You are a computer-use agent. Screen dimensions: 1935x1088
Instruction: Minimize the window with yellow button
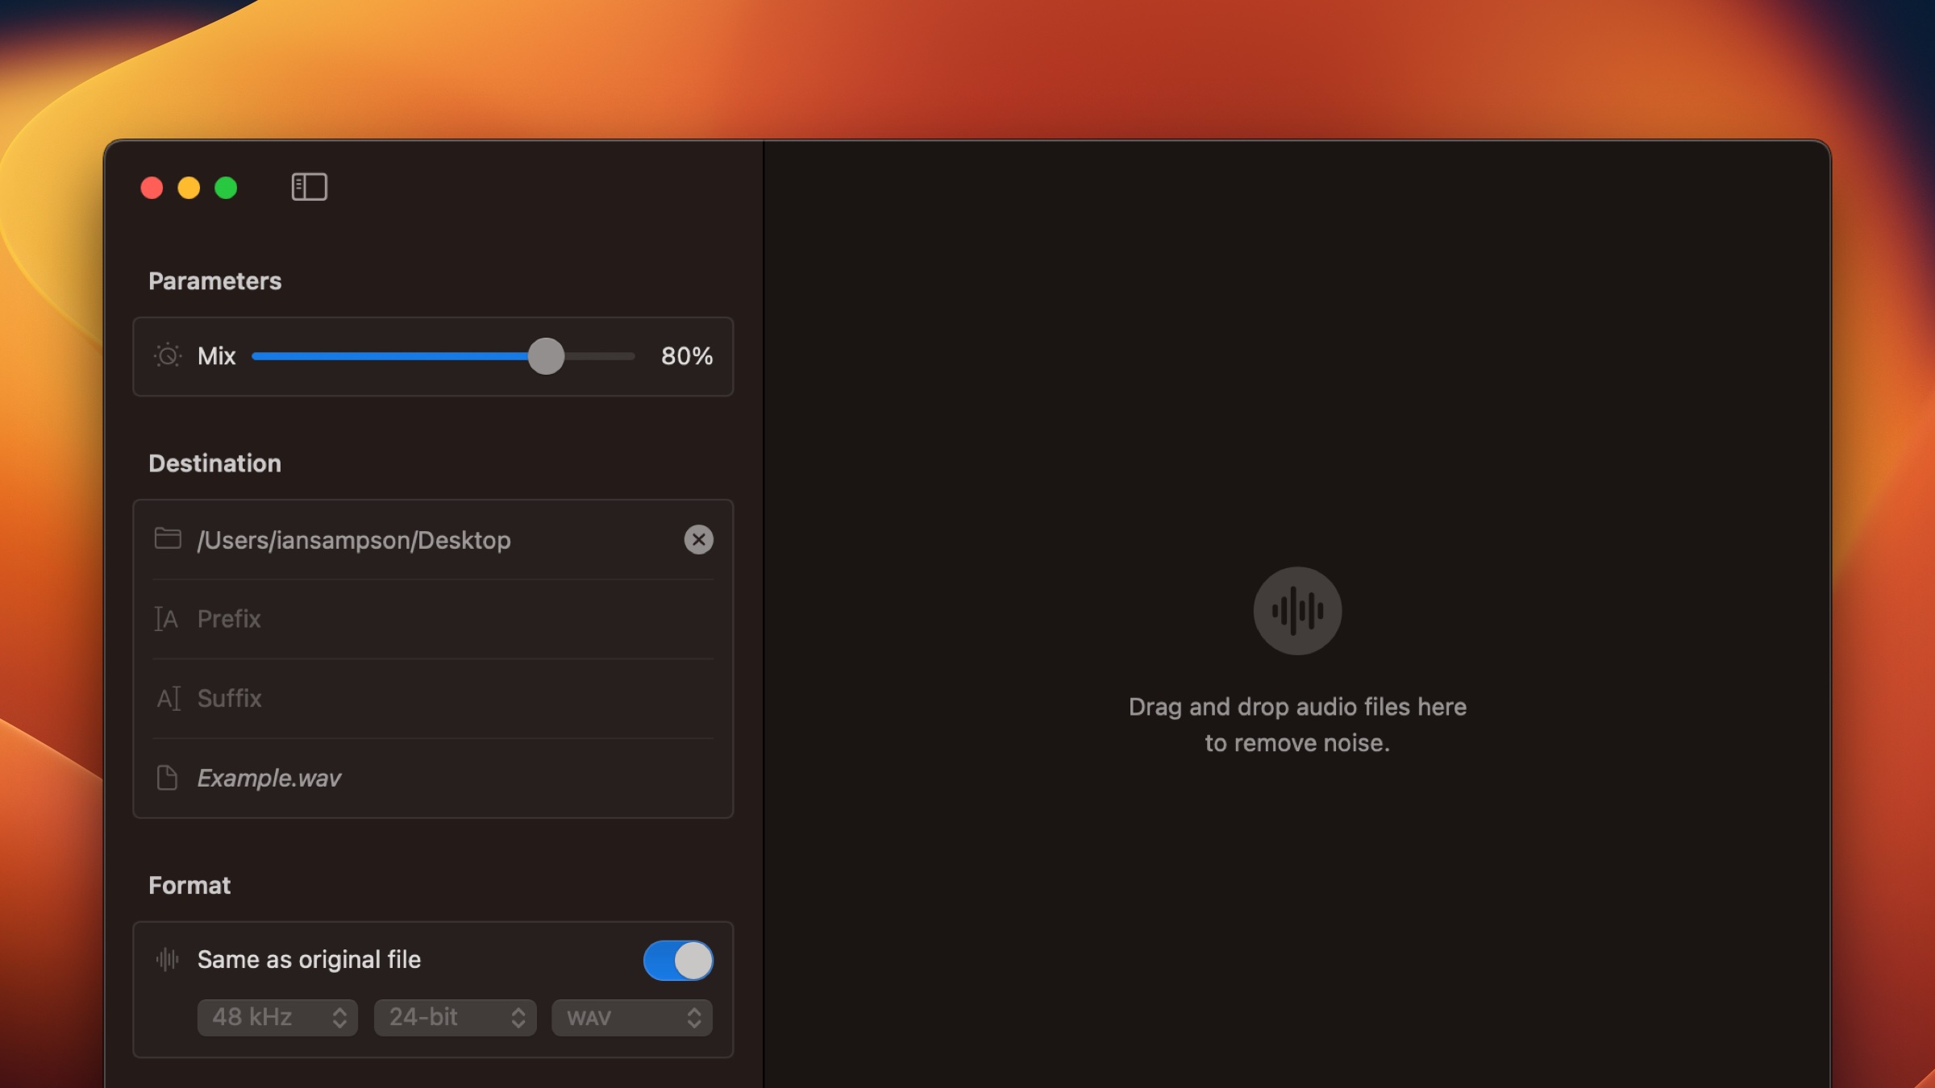click(x=189, y=188)
